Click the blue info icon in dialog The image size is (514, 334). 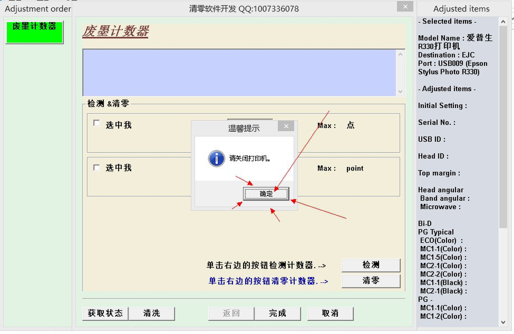click(x=216, y=159)
